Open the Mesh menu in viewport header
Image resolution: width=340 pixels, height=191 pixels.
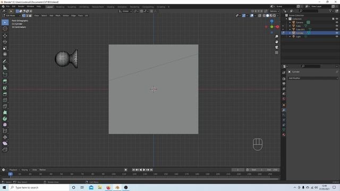58,15
